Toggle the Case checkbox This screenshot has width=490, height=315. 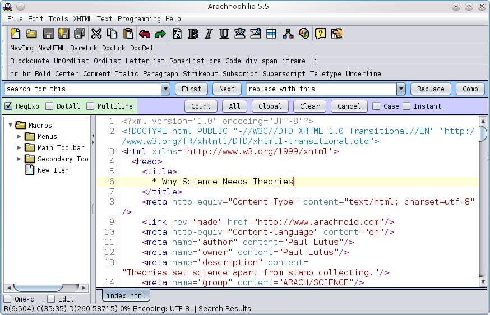[376, 106]
